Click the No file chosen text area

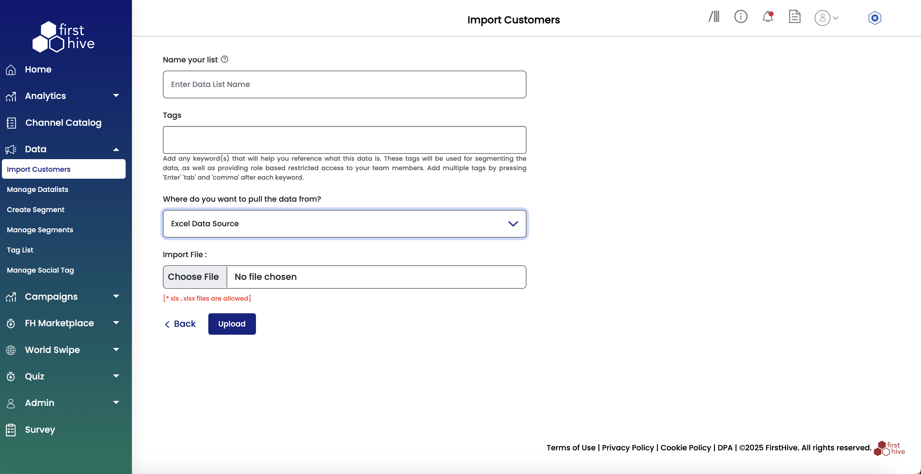pos(266,277)
